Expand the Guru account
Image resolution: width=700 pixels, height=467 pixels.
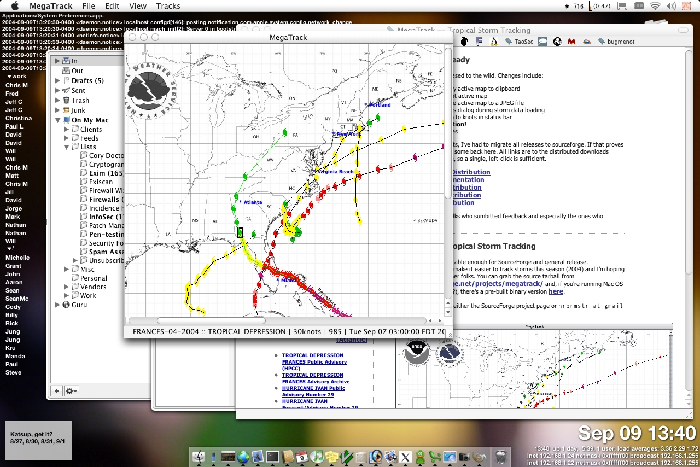click(x=57, y=305)
